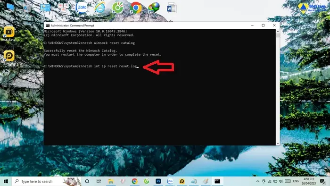Open the LDPlayer desktop shortcut

(9, 56)
